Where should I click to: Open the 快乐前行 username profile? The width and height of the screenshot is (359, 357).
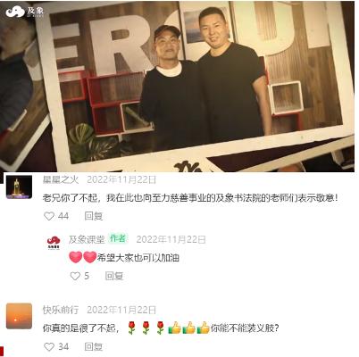tap(61, 310)
